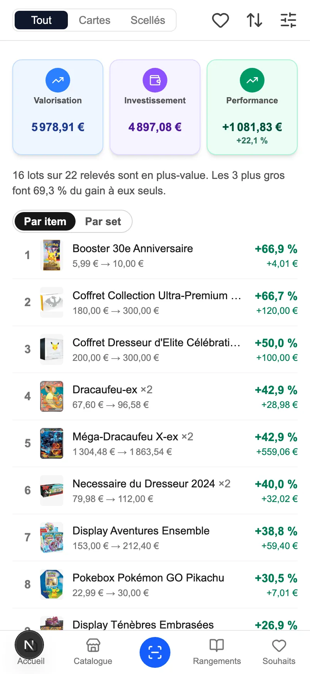Open the filter sliders icon
The height and width of the screenshot is (674, 310).
coord(288,20)
